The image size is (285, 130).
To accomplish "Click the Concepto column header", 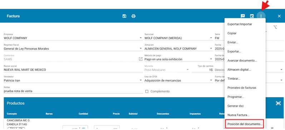I will pyautogui.click(x=12, y=114).
